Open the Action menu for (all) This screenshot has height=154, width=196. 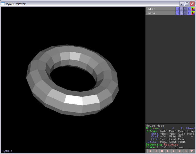tap(177, 9)
